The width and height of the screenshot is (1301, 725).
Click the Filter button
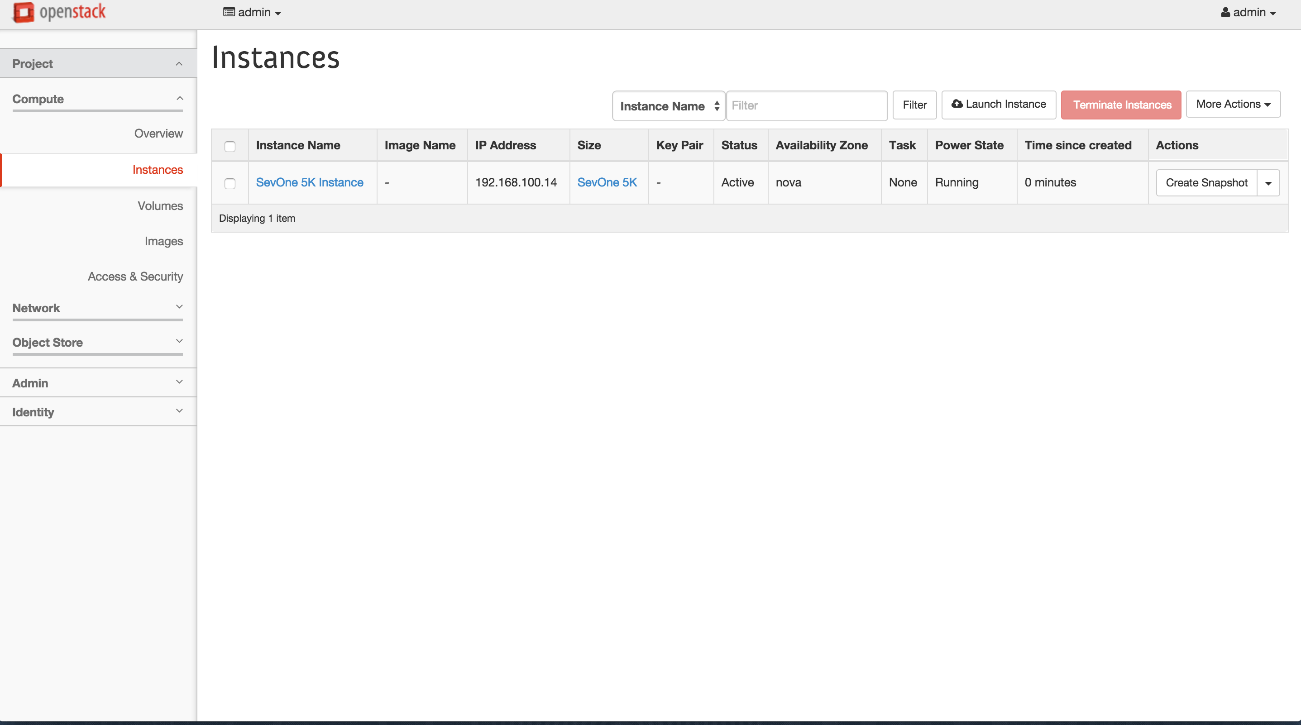(x=914, y=105)
